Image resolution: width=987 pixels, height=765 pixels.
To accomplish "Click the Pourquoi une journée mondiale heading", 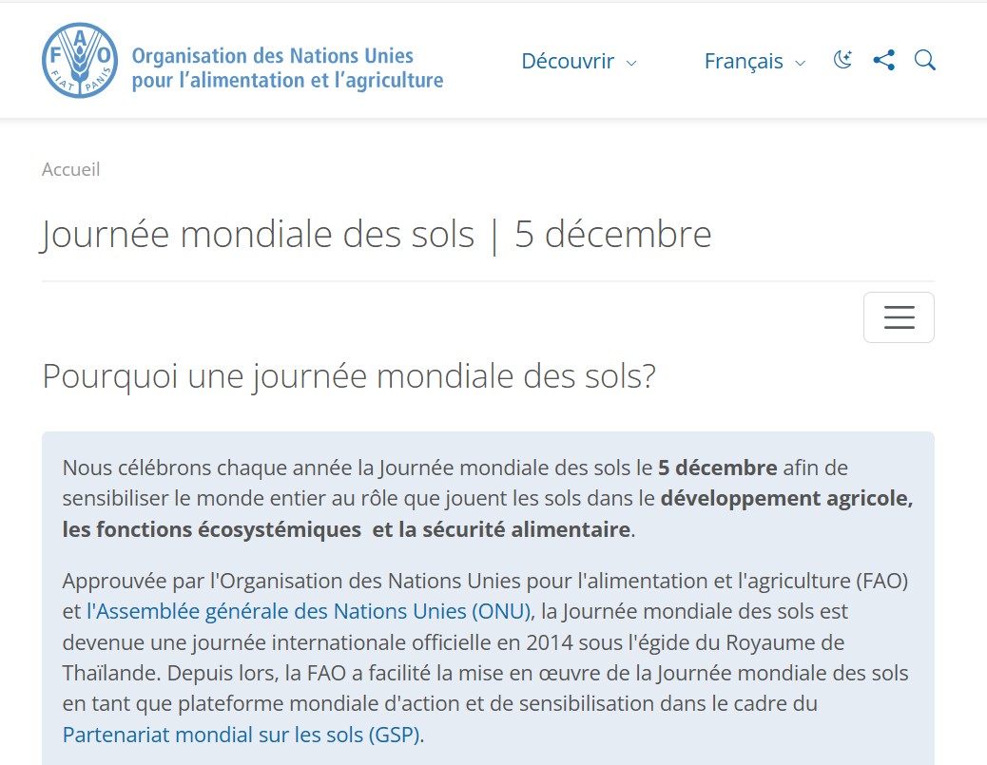I will click(349, 376).
